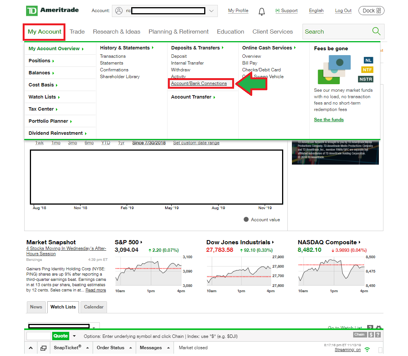Click the search magnifier icon
This screenshot has width=408, height=356.
pyautogui.click(x=376, y=31)
